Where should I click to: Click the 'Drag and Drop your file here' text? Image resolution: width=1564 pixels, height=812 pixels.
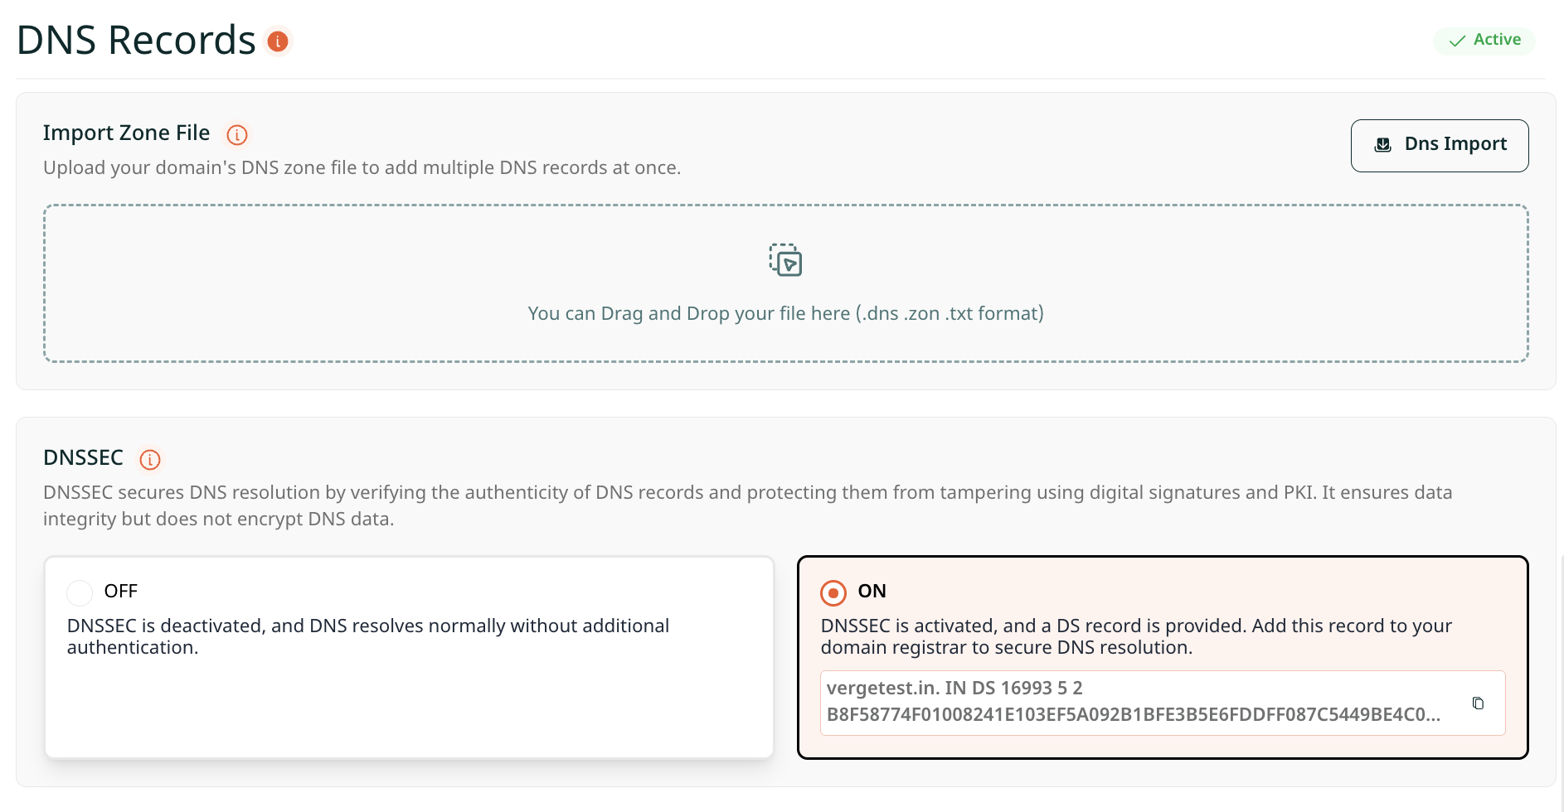pos(785,313)
